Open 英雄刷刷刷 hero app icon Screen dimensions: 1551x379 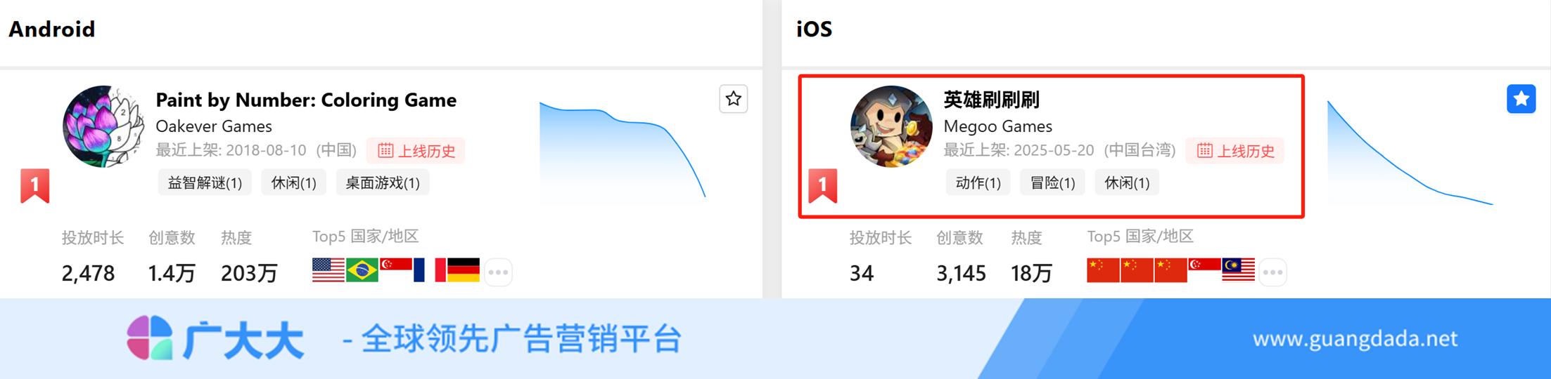coord(891,126)
